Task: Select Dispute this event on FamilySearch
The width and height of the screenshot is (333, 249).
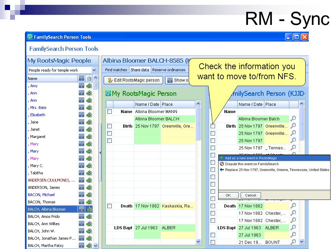Action: click(x=274, y=164)
